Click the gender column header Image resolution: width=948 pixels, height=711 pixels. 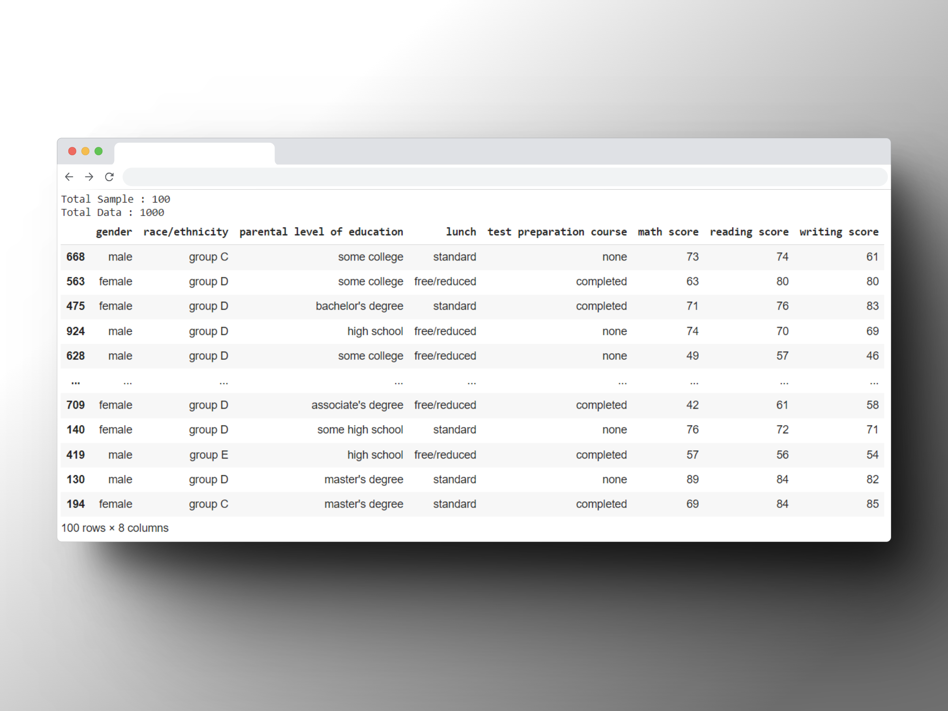coord(114,232)
